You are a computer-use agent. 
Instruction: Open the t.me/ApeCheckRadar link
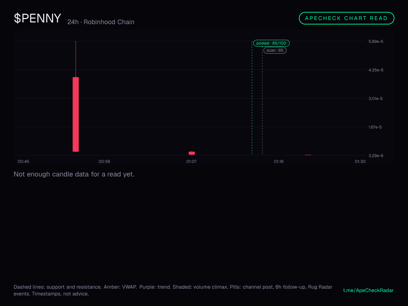pos(369,290)
